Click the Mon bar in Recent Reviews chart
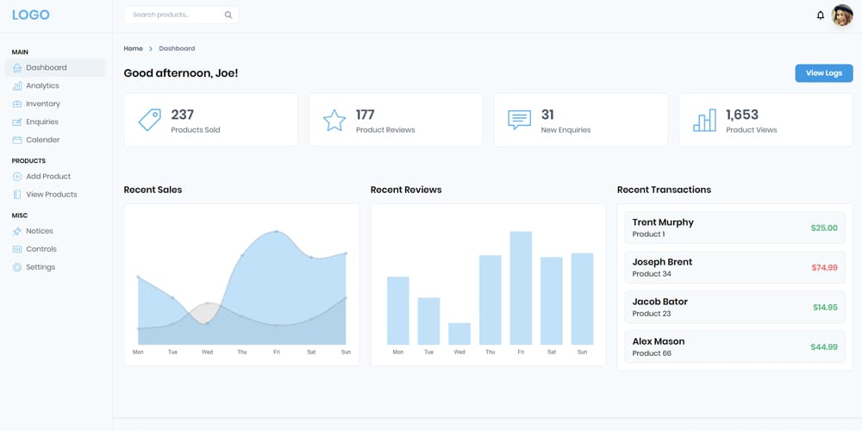 (398, 310)
